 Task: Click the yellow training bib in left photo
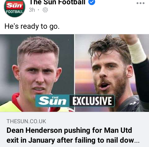pyautogui.click(x=9, y=107)
